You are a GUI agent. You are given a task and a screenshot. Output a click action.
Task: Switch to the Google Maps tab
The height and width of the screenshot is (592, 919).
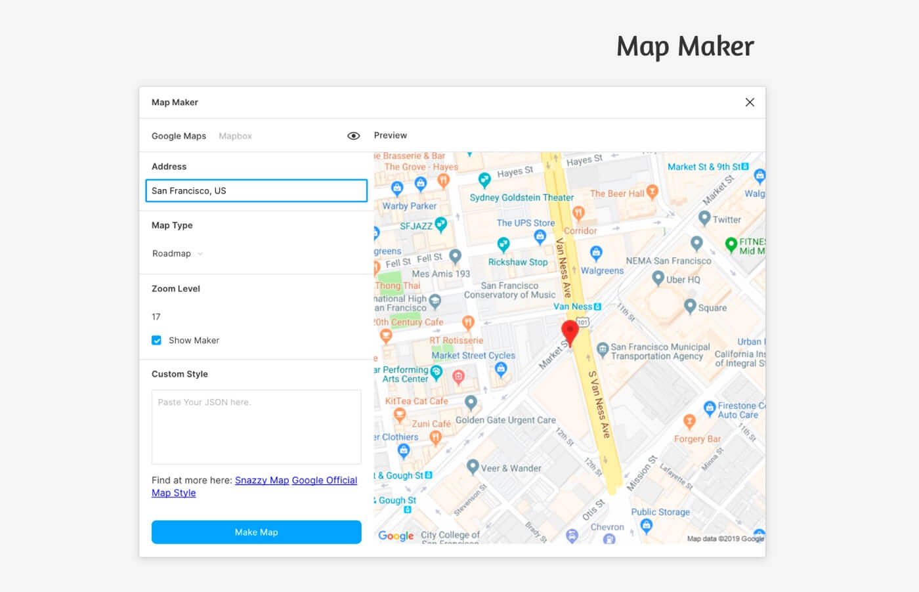(x=179, y=136)
